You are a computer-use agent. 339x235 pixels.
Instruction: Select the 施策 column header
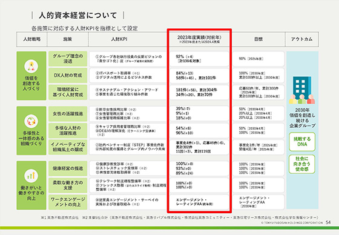coord(67,39)
